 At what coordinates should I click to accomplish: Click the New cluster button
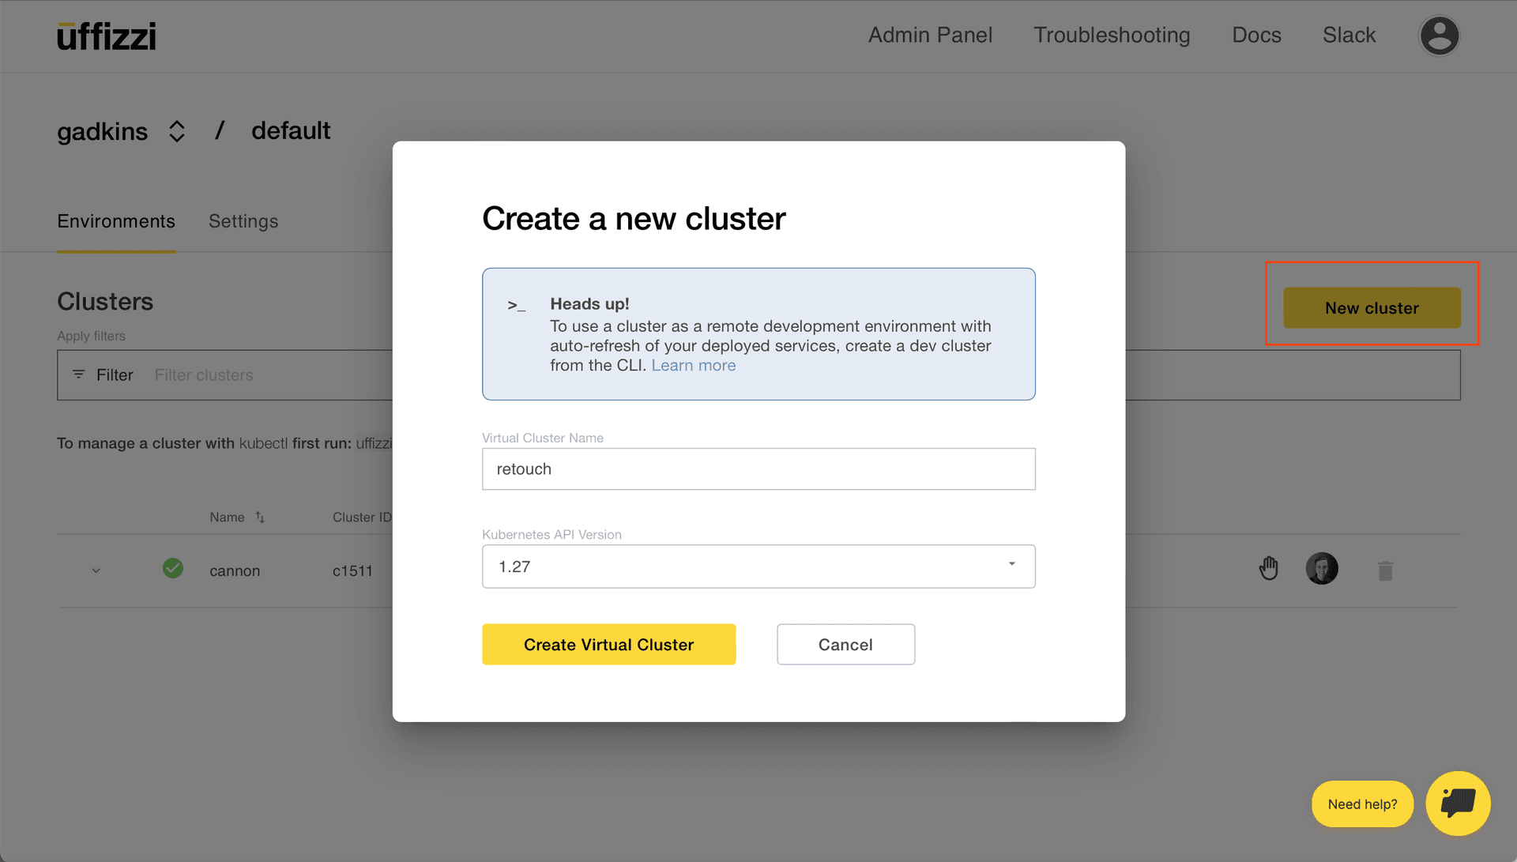1371,307
